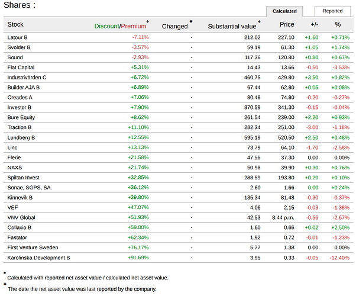Image resolution: width=356 pixels, height=296 pixels.
Task: Switch to the Reported tab
Action: (332, 11)
